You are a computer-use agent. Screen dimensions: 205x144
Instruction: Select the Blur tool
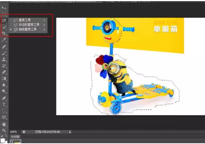tap(4, 85)
